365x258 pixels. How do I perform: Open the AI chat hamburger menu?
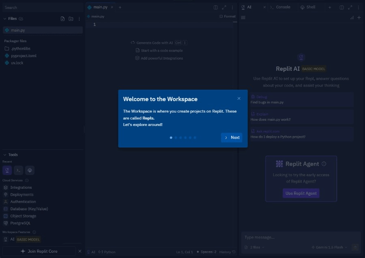coord(243,17)
